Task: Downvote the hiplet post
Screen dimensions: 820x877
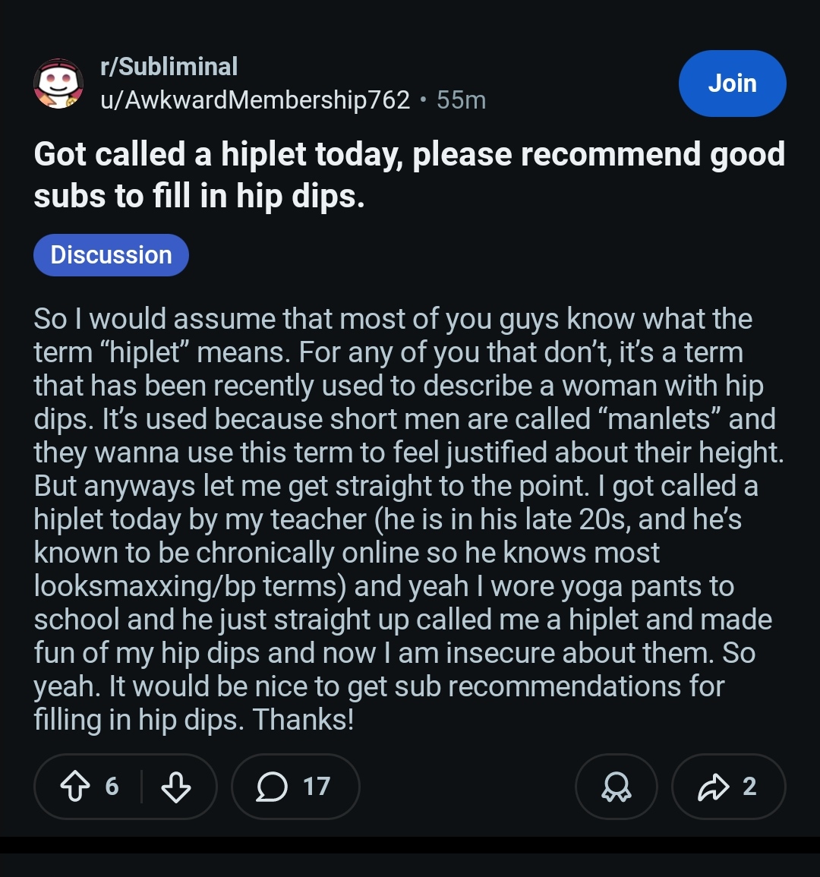Action: pos(176,787)
